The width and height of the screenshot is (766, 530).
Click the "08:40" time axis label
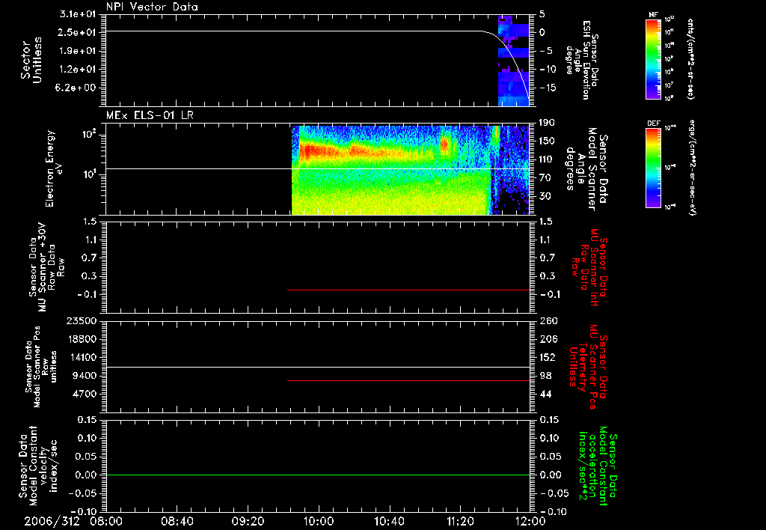coord(177,521)
